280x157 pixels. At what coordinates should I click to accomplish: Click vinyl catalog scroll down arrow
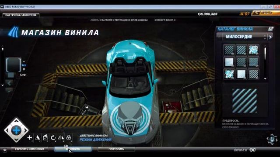(265, 78)
